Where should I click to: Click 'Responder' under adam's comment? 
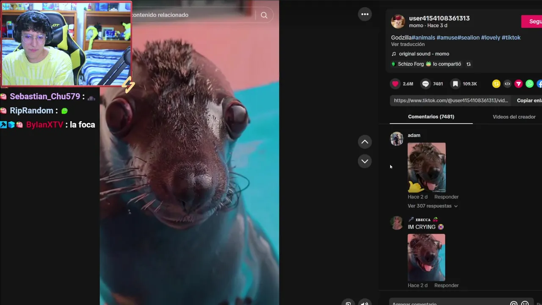[x=446, y=197]
